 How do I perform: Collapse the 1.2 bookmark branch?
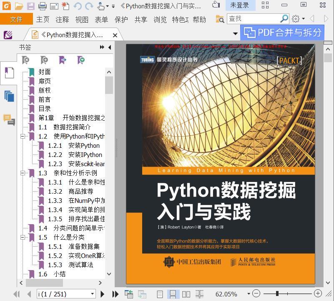point(23,137)
